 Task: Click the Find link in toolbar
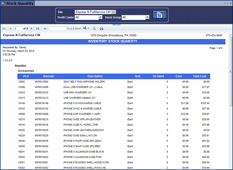pos(70,29)
